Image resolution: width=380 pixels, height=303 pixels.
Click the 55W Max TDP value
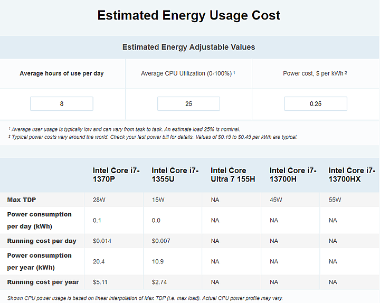[x=335, y=200]
